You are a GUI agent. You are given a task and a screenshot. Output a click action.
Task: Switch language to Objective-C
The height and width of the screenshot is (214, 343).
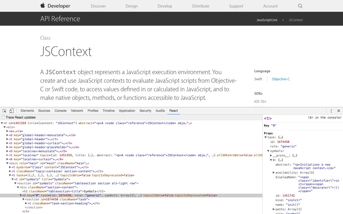(x=281, y=79)
